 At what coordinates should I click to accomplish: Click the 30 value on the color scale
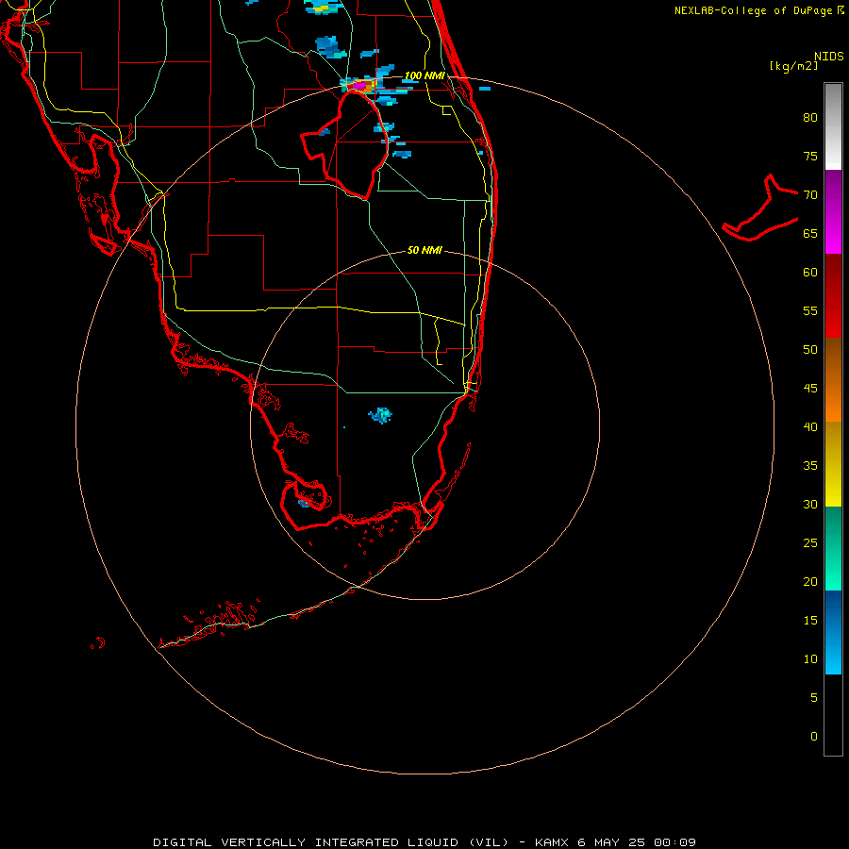(810, 505)
